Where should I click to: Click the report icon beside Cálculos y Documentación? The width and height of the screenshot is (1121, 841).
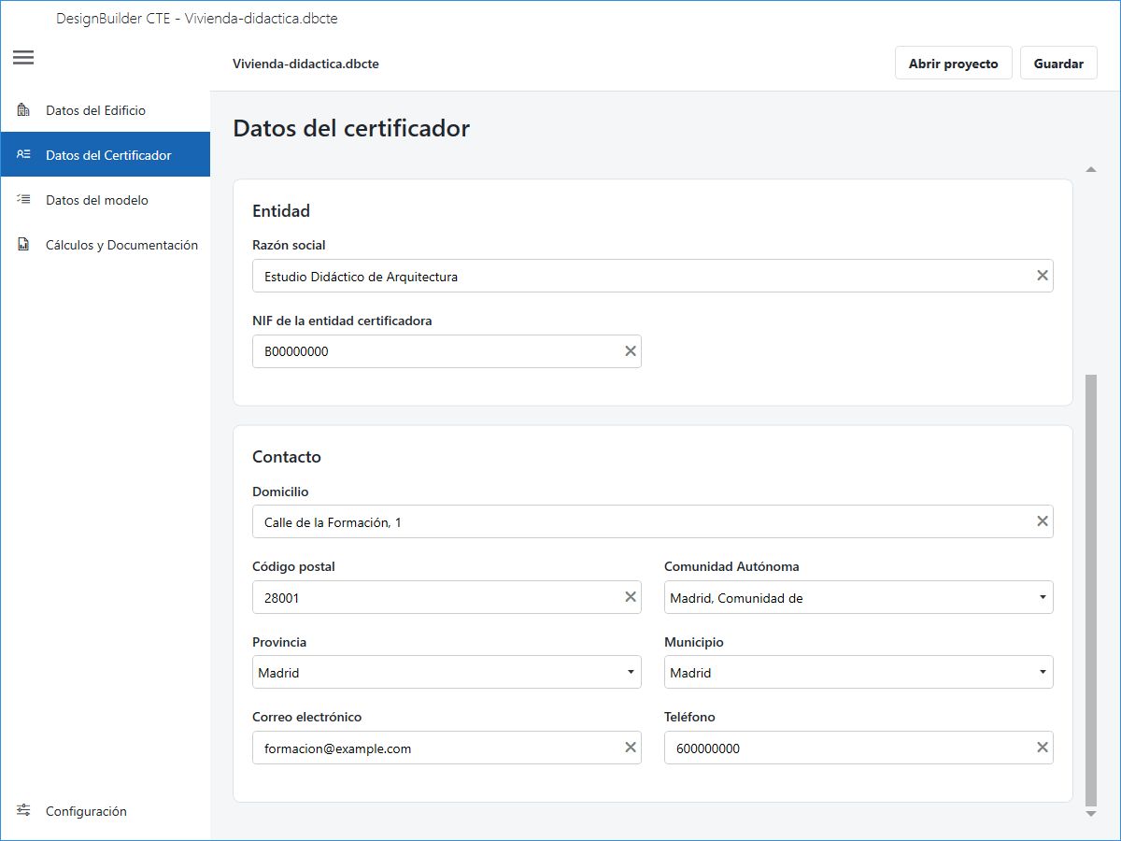(x=23, y=245)
